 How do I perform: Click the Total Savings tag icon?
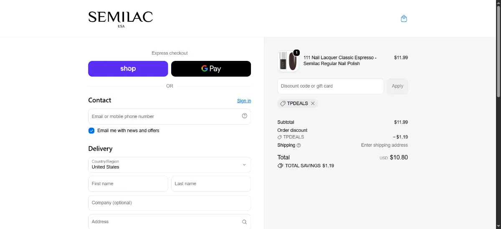pos(280,166)
